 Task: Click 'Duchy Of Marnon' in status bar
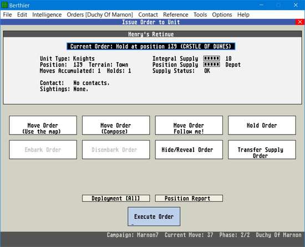coord(278,235)
